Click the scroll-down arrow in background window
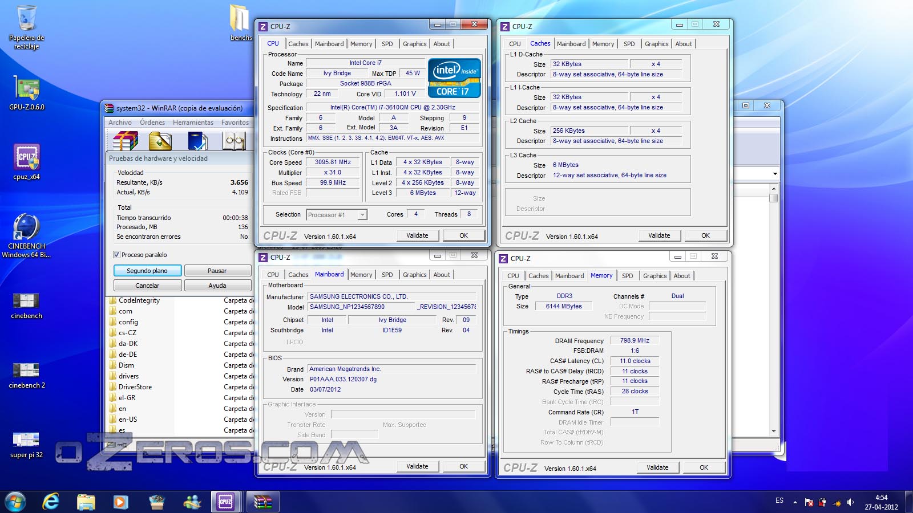This screenshot has height=513, width=913. [774, 431]
